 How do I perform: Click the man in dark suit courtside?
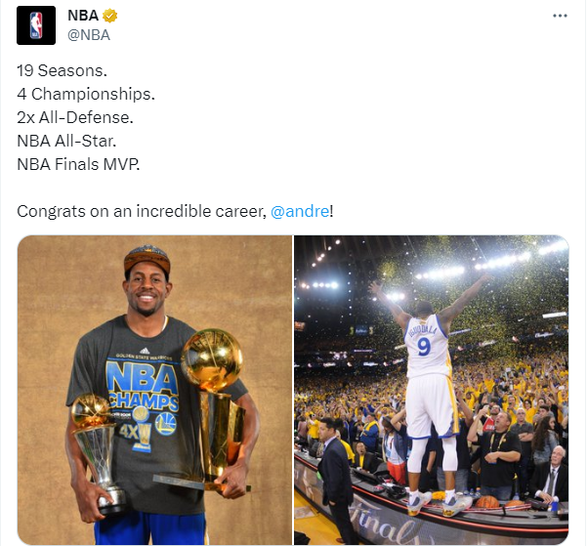click(336, 479)
